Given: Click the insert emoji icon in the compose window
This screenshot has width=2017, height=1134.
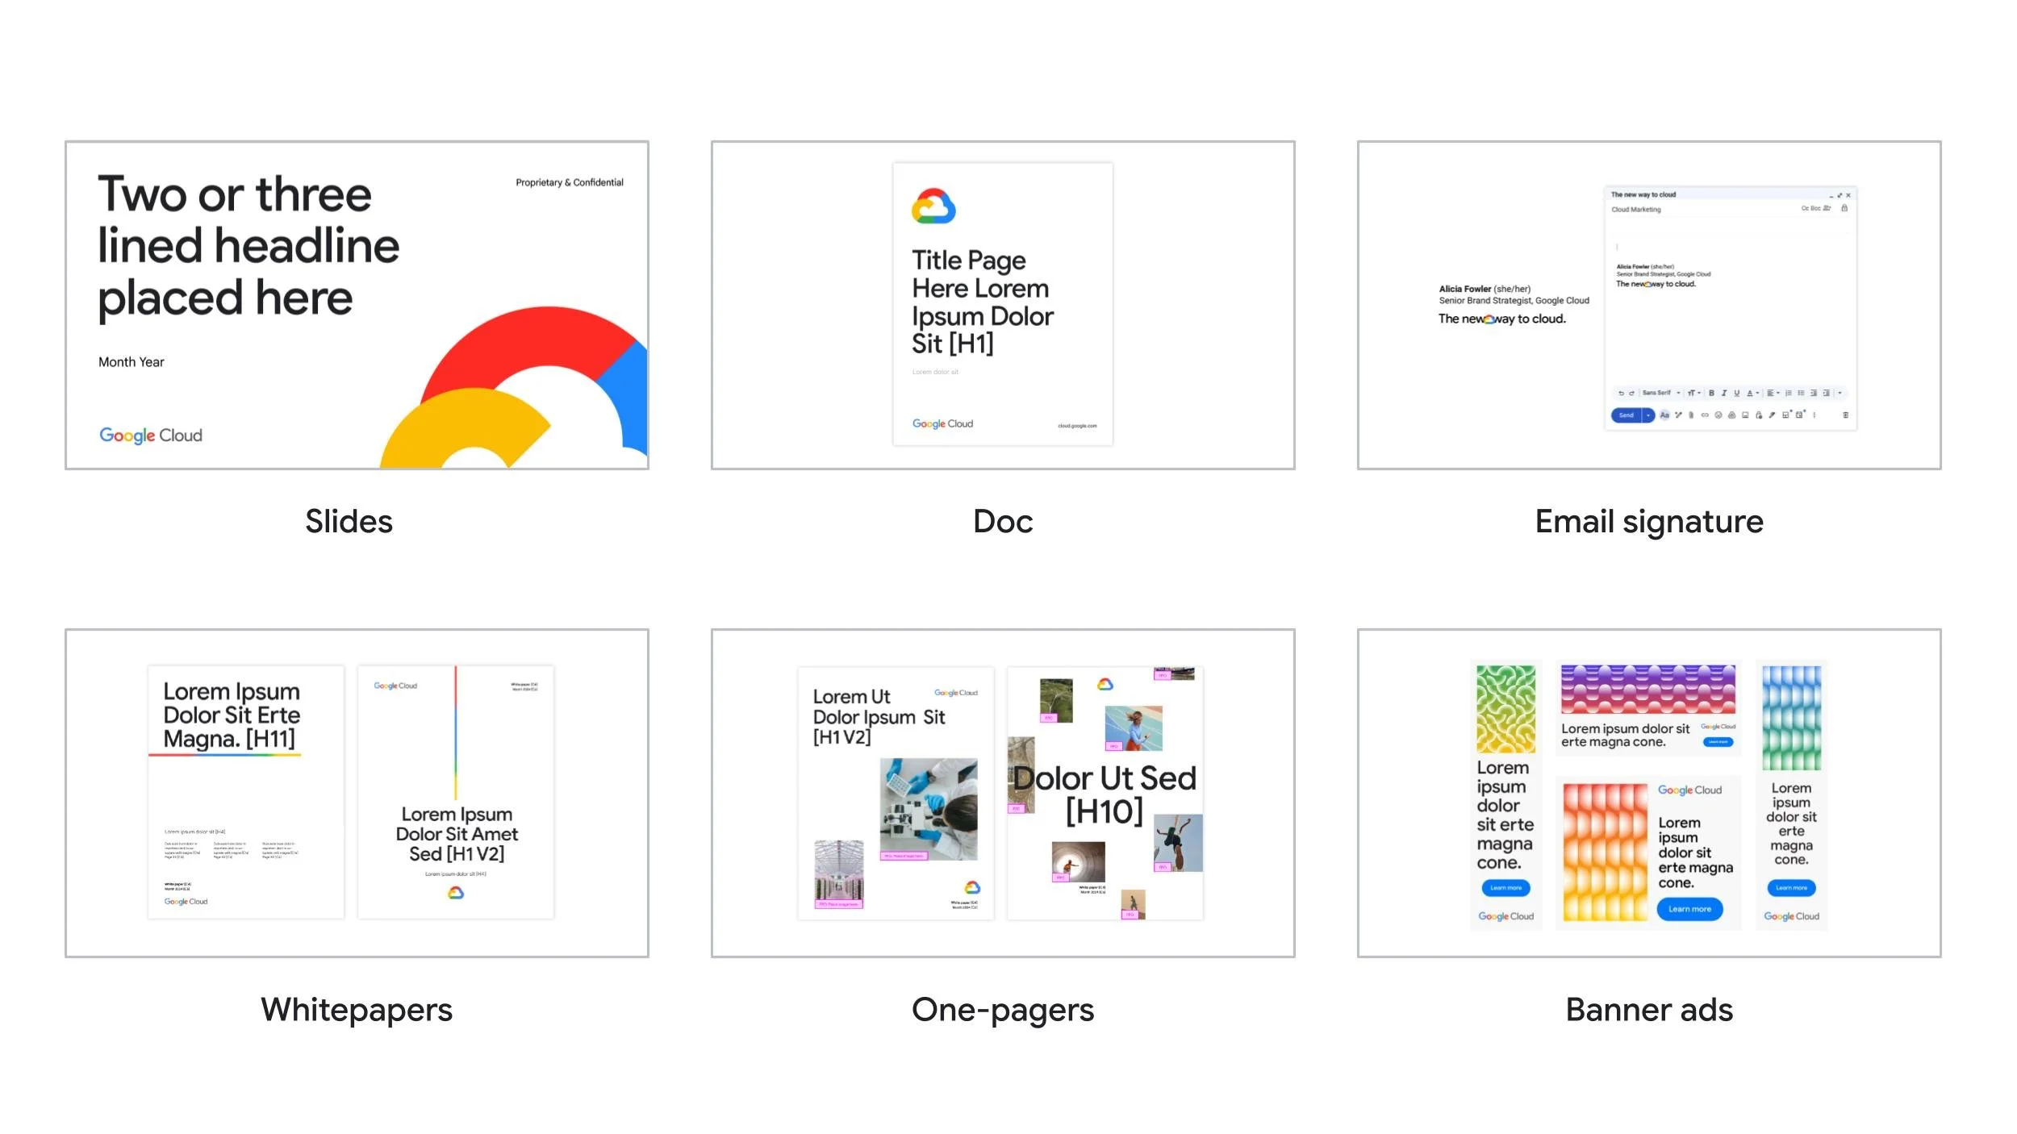Looking at the screenshot, I should (1718, 415).
